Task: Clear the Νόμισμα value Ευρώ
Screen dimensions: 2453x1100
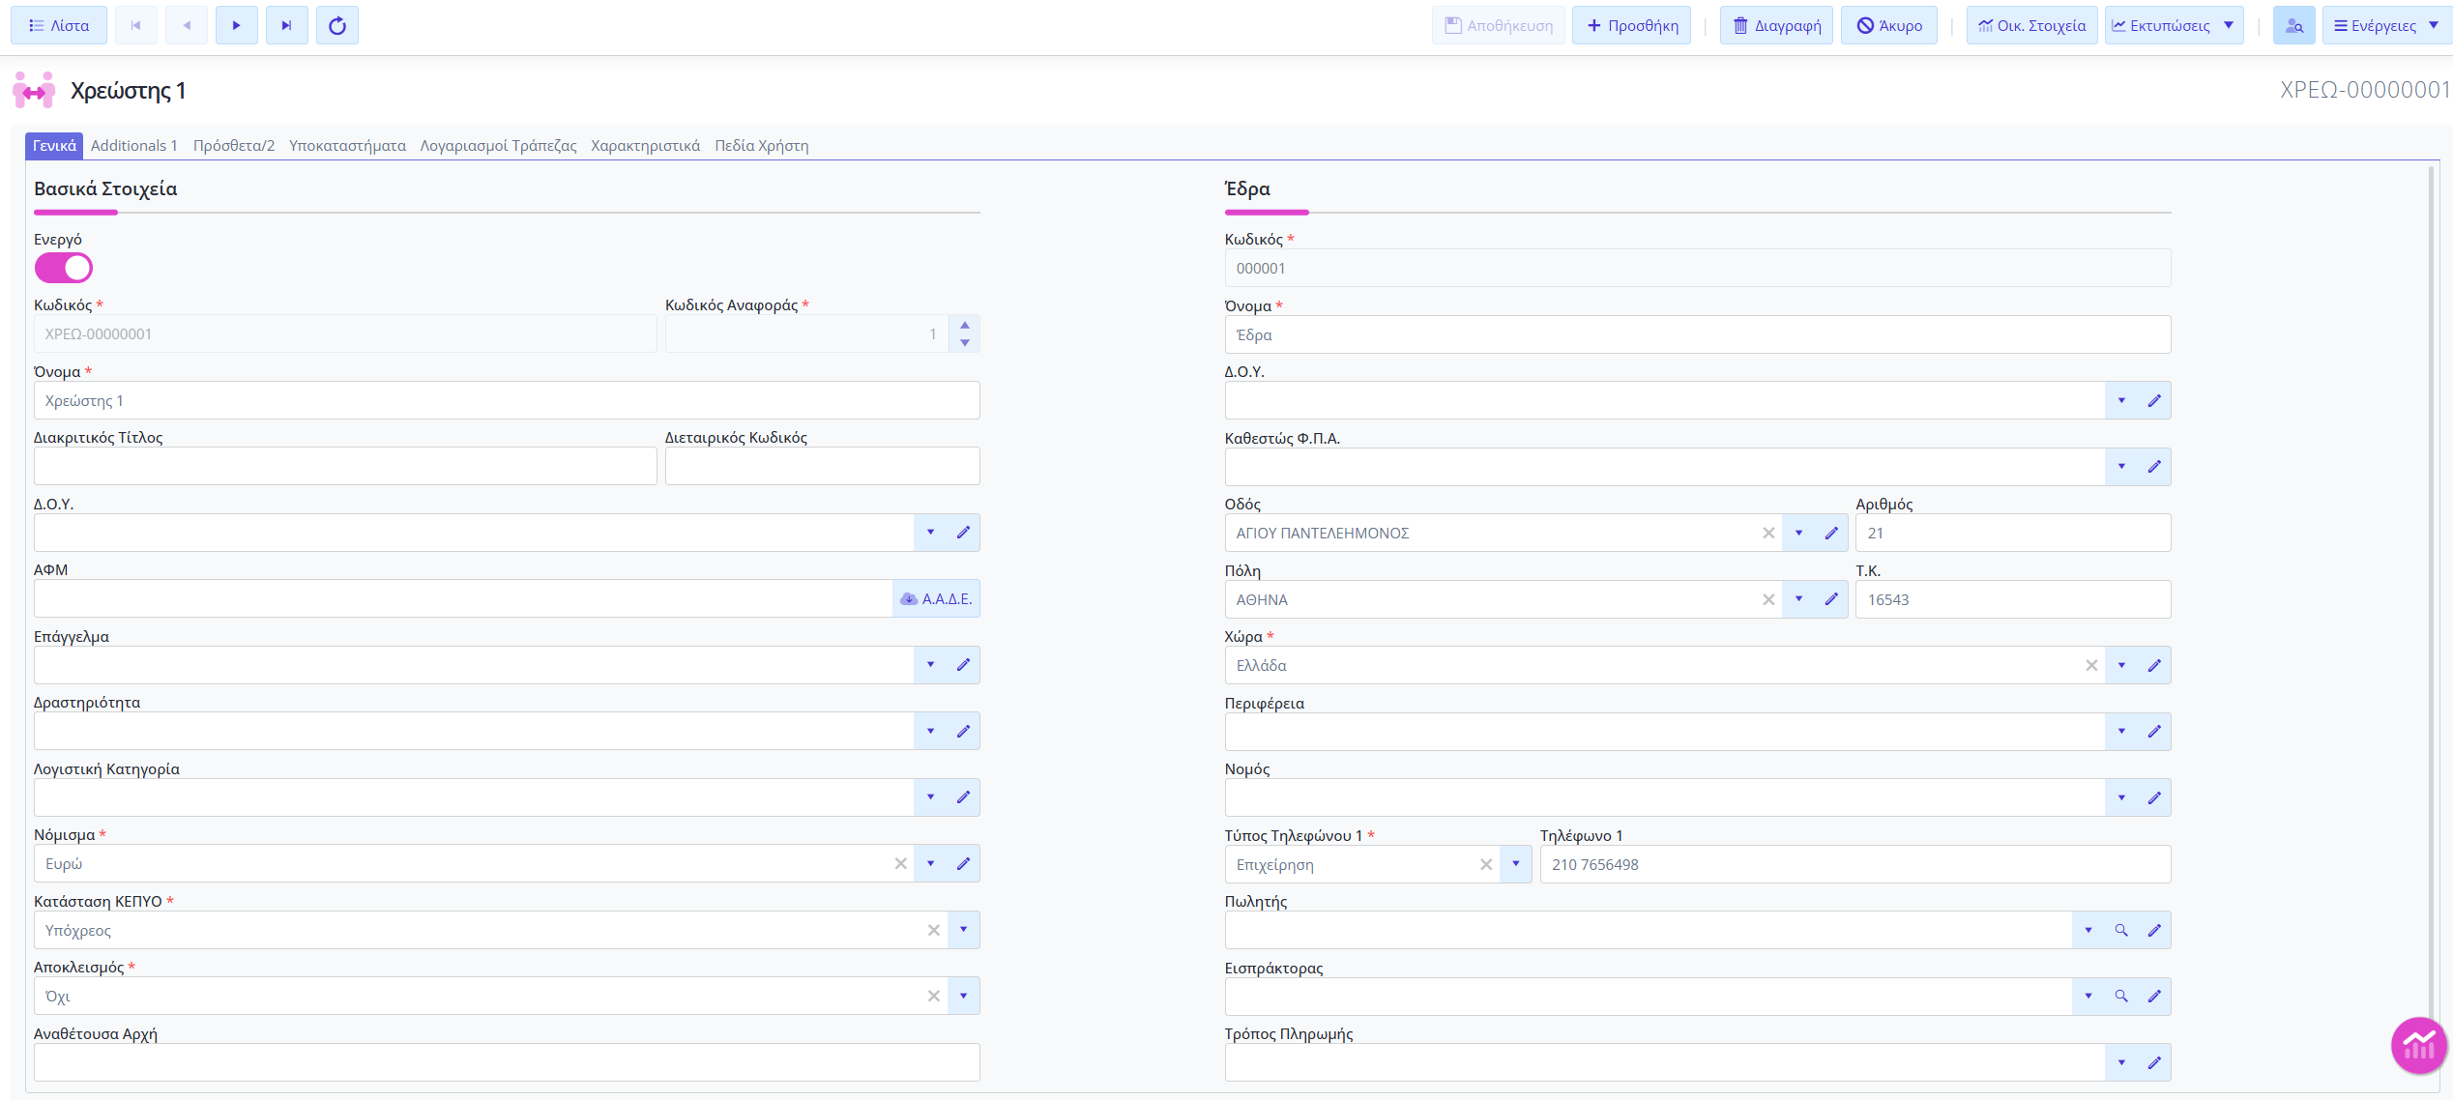Action: [900, 863]
